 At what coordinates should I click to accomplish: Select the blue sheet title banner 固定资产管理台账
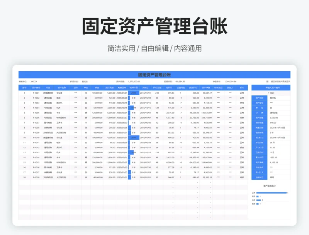pyautogui.click(x=154, y=75)
